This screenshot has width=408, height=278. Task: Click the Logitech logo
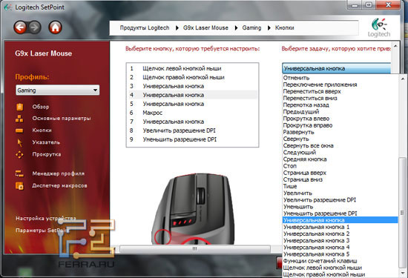pyautogui.click(x=379, y=27)
